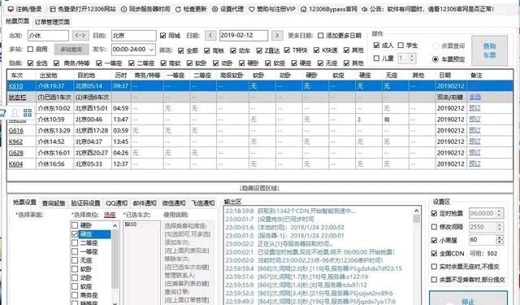Adjust 定时抢票 time stepper
The image size is (520, 305).
click(x=499, y=213)
